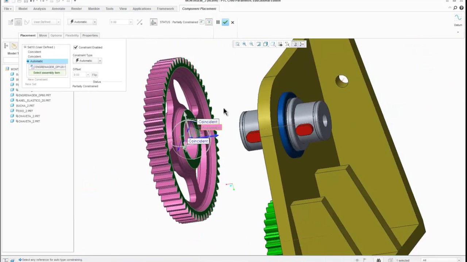Screen dimensions: 467x262
Task: Select ANEL_ELASTICO_20.PRT in the model tree
Action: [34, 100]
